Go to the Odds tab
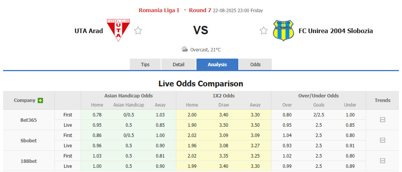This screenshot has height=172, width=402. (255, 64)
